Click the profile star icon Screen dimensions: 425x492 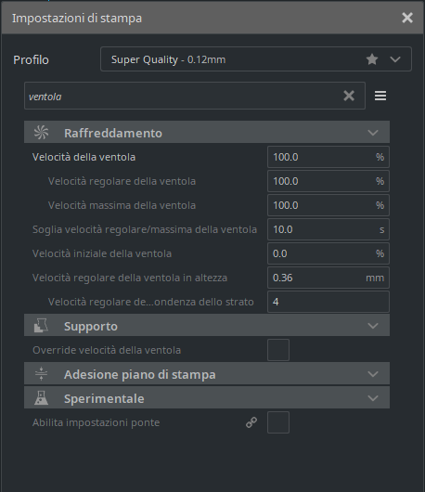point(372,59)
